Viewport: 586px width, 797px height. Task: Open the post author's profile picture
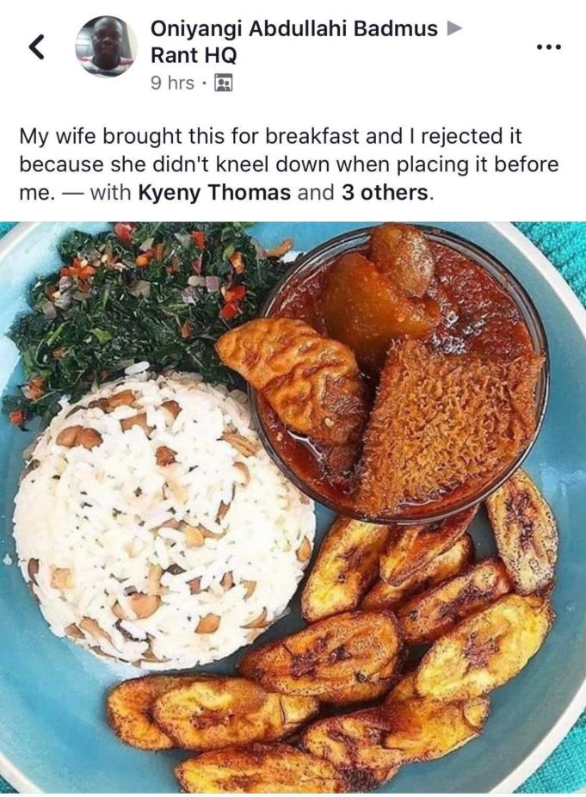106,46
